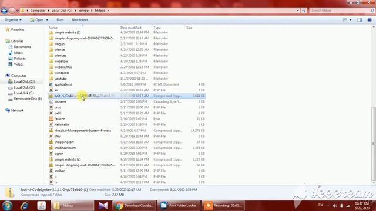Viewport: 376px width, 211px height.
Task: Open the Java app on taskbar
Action: (x=42, y=206)
